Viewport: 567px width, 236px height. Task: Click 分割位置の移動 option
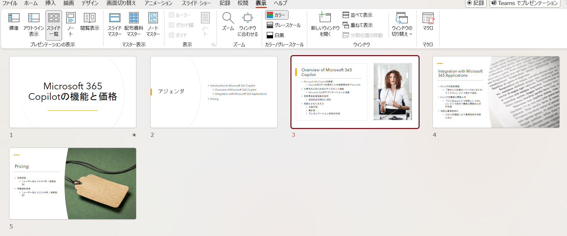click(363, 35)
